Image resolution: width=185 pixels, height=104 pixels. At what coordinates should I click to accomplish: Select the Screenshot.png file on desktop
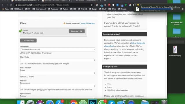pyautogui.click(x=175, y=51)
